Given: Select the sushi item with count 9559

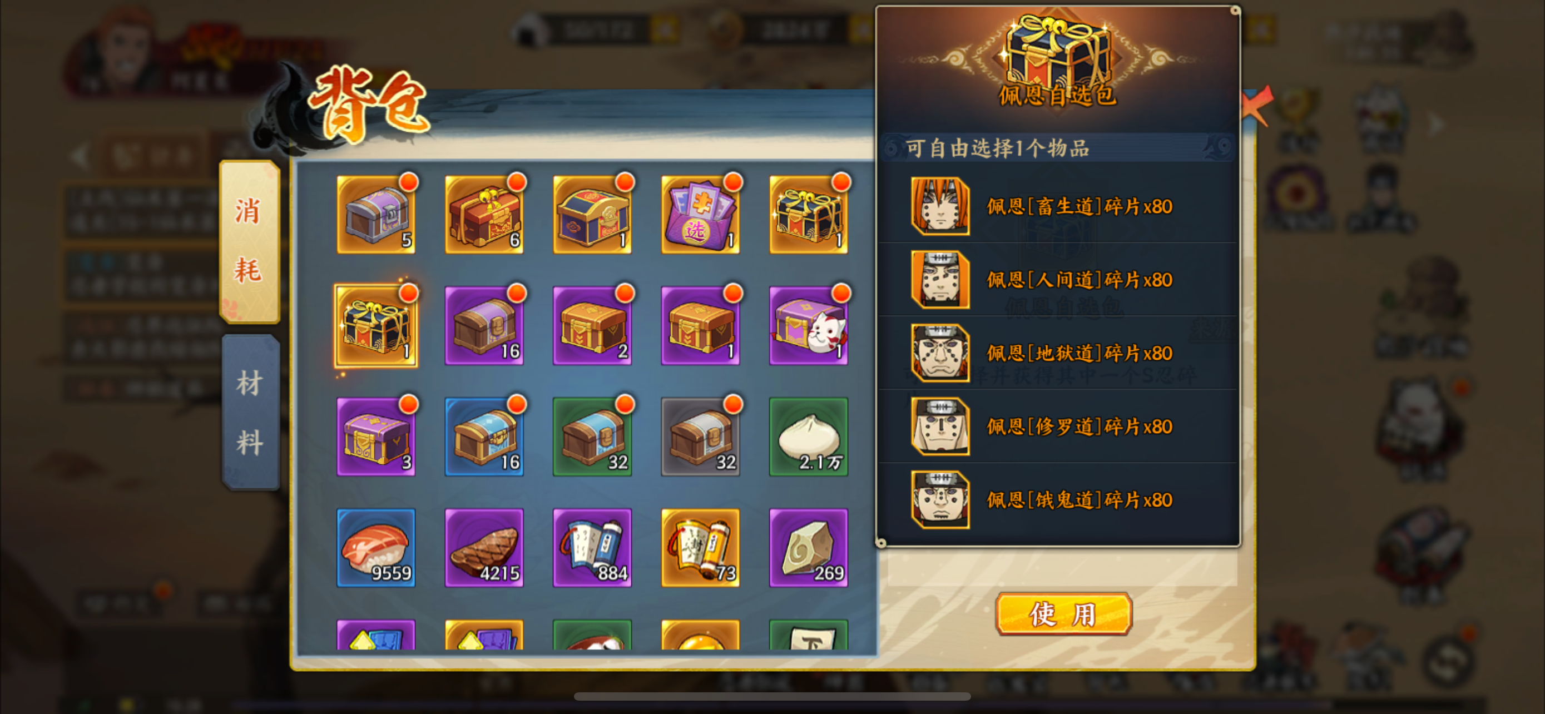Looking at the screenshot, I should [375, 547].
